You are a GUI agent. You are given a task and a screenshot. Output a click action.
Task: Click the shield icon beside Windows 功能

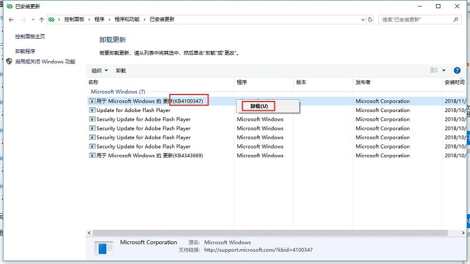[x=9, y=62]
